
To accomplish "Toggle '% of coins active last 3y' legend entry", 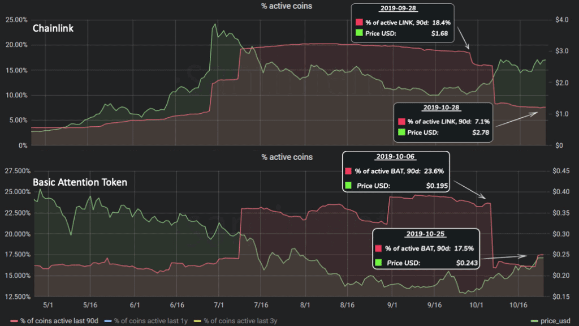I will tap(236, 321).
